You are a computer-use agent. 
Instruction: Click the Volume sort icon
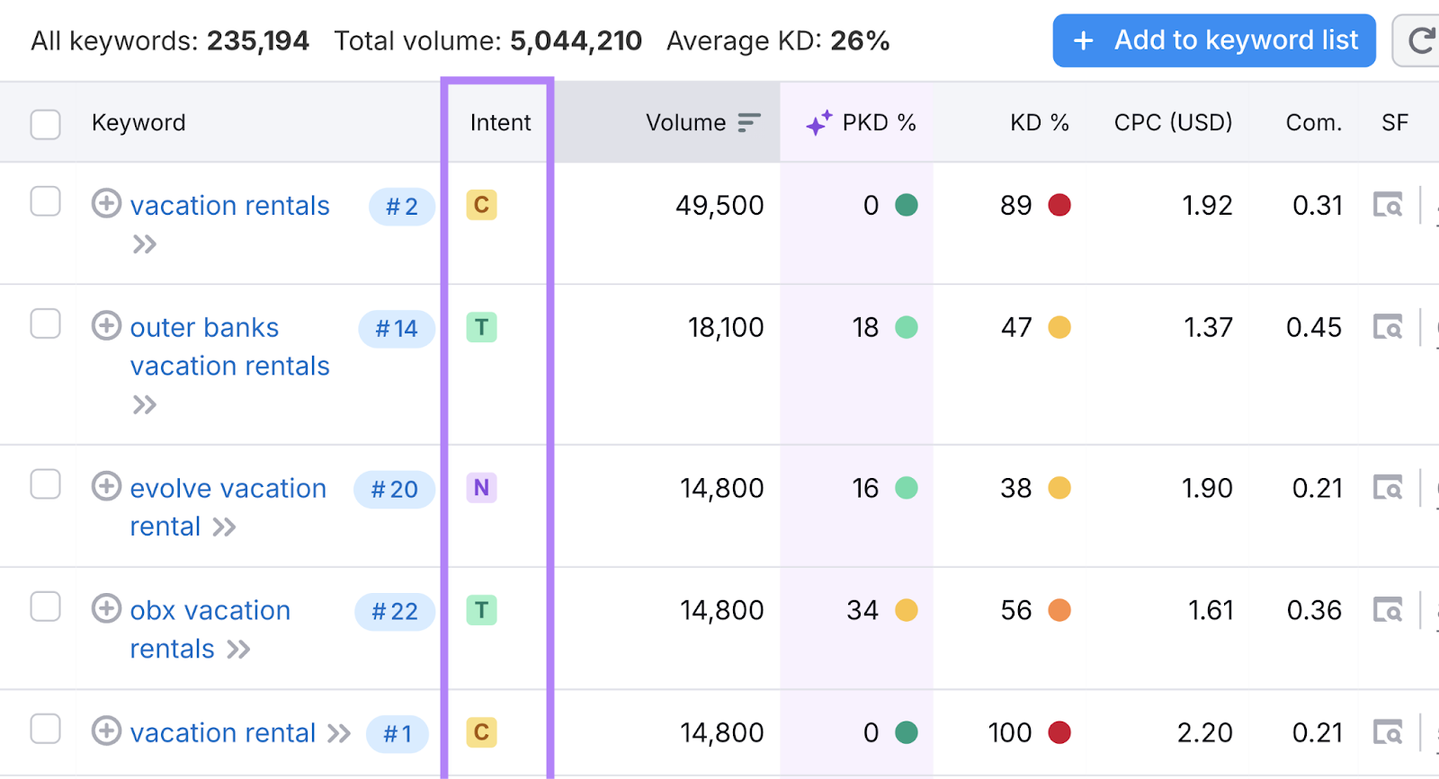pos(749,122)
